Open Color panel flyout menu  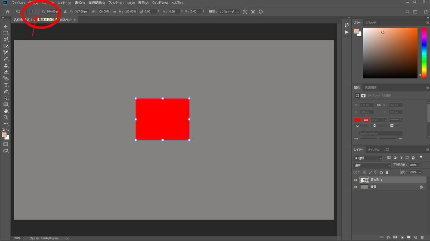tap(427, 22)
